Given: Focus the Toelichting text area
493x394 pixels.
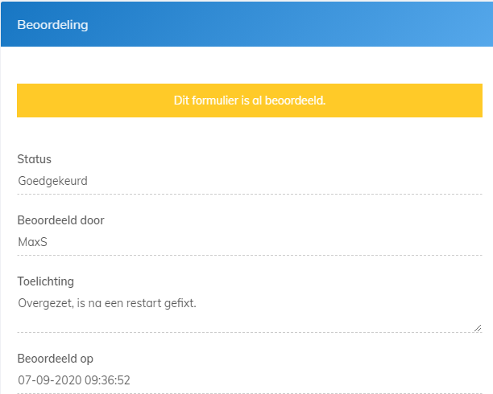Looking at the screenshot, I should 249,312.
